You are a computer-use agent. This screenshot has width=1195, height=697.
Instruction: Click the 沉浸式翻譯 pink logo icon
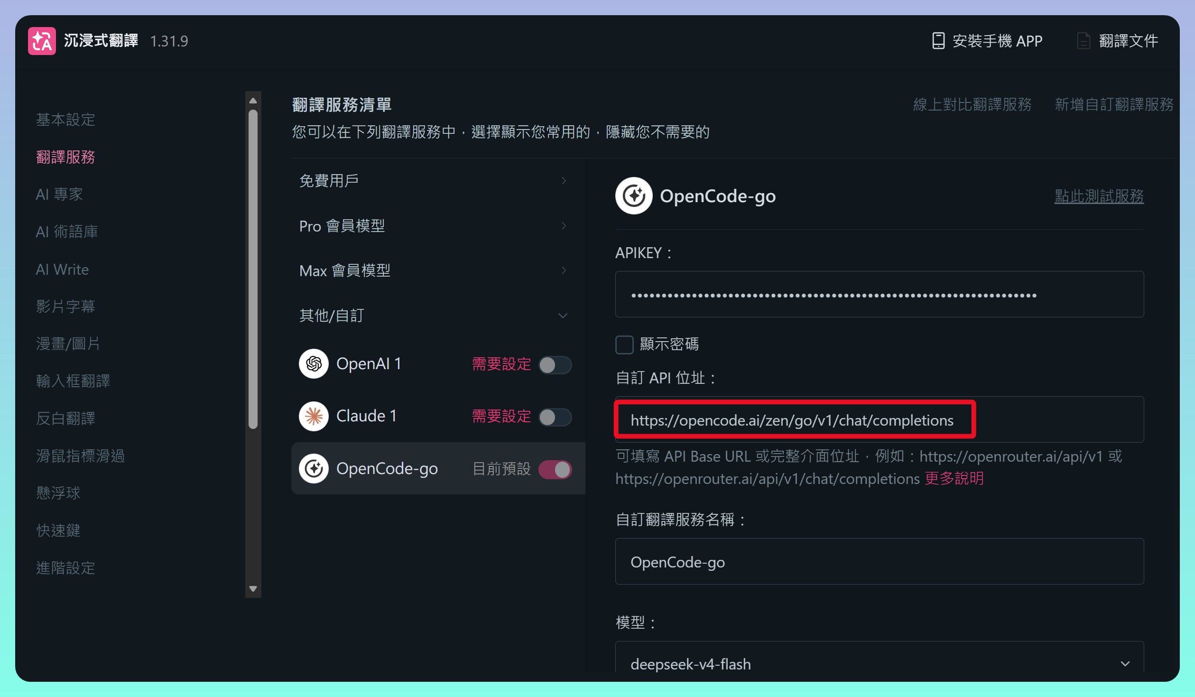[42, 41]
